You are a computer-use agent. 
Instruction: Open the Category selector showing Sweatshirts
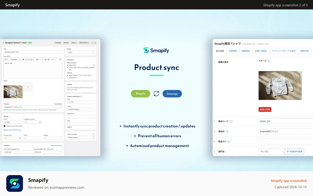(33, 107)
